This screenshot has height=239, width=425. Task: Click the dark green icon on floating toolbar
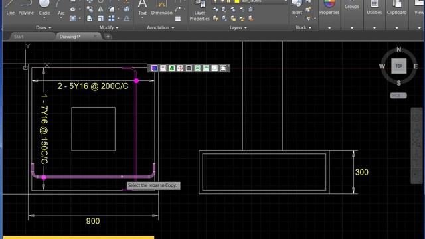point(171,68)
